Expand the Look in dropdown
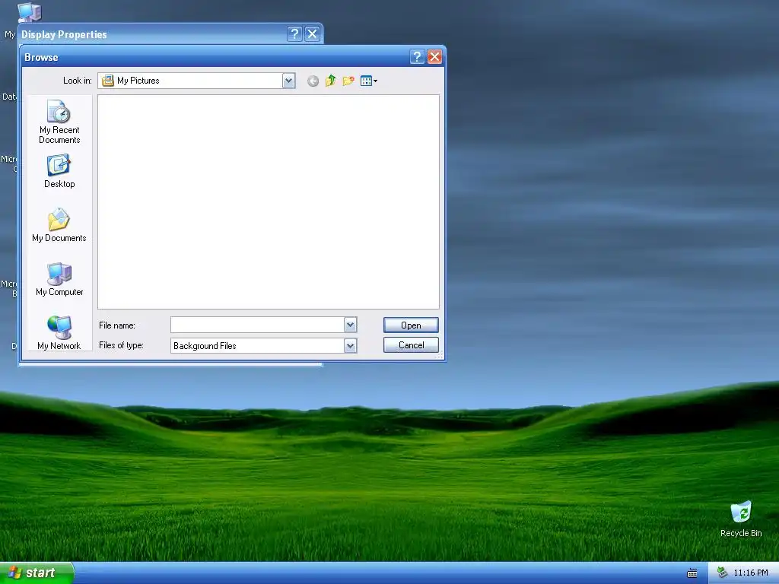 [x=288, y=81]
